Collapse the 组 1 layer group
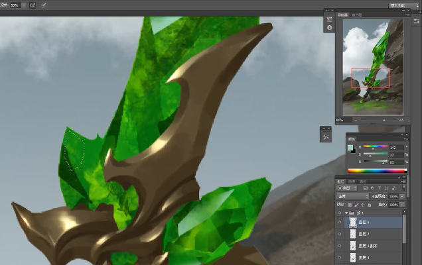The width and height of the screenshot is (422, 265). pyautogui.click(x=346, y=213)
